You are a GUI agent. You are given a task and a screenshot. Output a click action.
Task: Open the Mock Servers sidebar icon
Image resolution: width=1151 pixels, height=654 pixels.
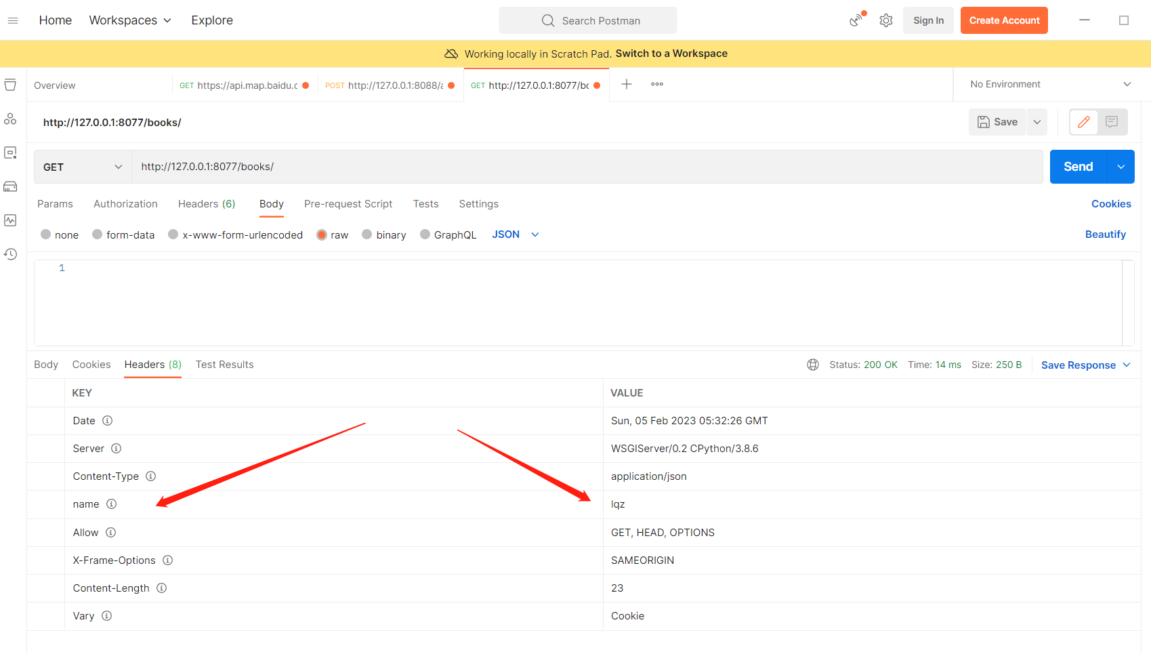10,186
